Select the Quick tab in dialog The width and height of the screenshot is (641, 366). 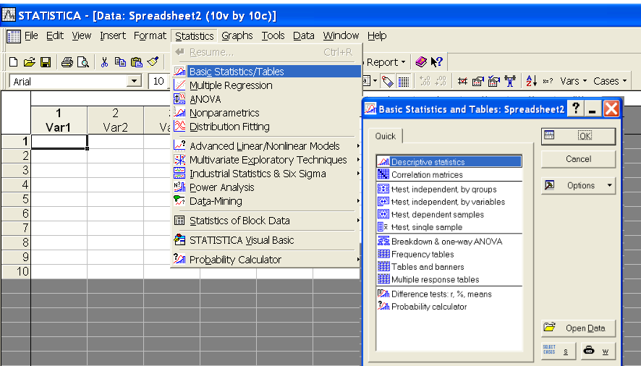pyautogui.click(x=386, y=136)
